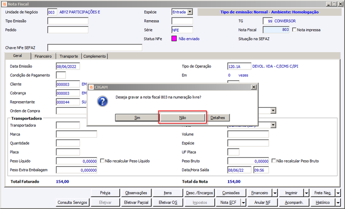Open the Complemento tab
345x209 pixels.
[95, 56]
